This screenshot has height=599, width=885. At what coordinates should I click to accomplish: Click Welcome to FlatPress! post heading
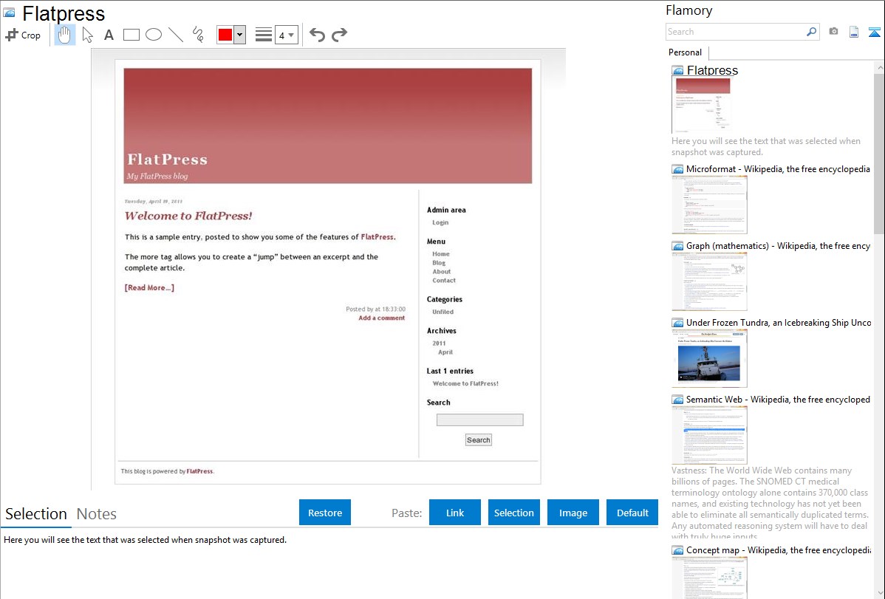point(188,216)
